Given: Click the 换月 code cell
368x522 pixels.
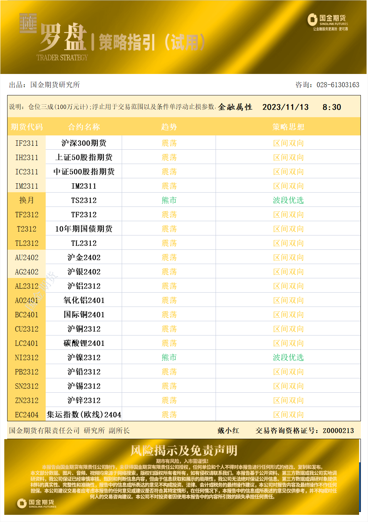Looking at the screenshot, I should pos(27,200).
